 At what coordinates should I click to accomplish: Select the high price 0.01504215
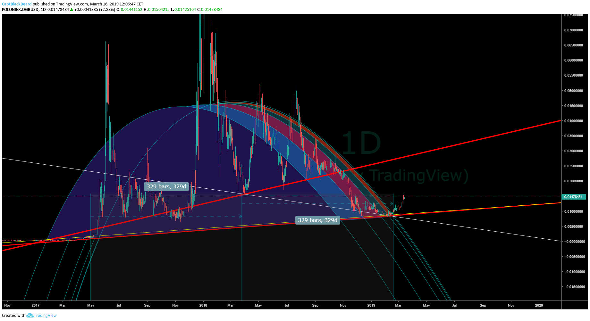pos(159,10)
